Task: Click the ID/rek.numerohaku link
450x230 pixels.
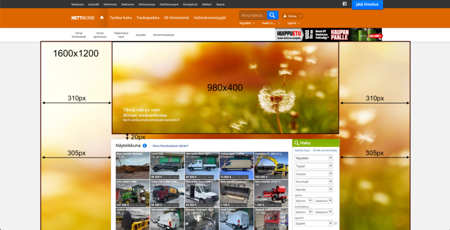Action: (x=325, y=150)
